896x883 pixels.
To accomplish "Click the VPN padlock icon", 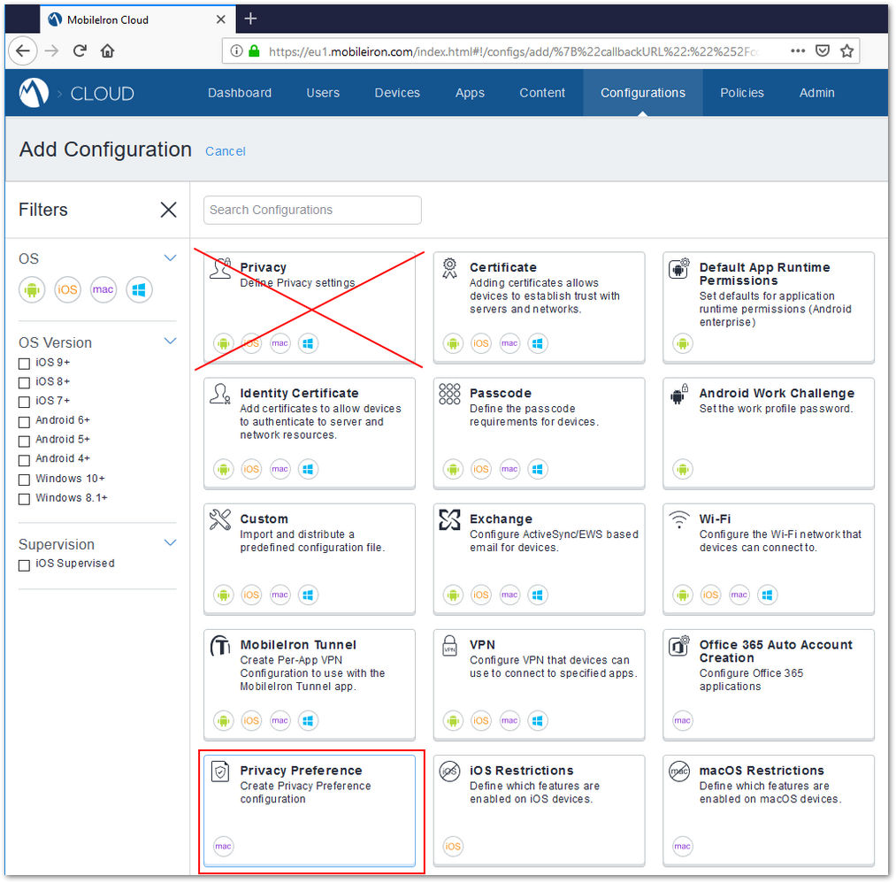I will pyautogui.click(x=449, y=645).
